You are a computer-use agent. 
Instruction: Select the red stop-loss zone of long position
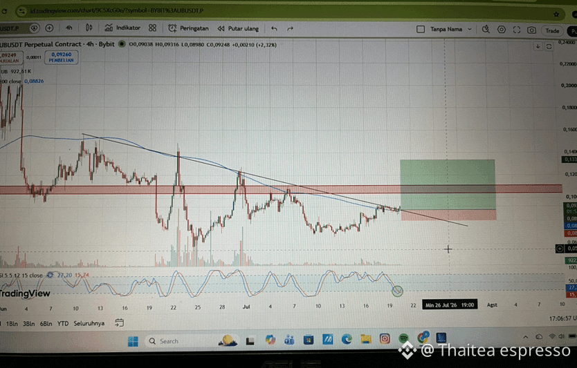tap(448, 215)
